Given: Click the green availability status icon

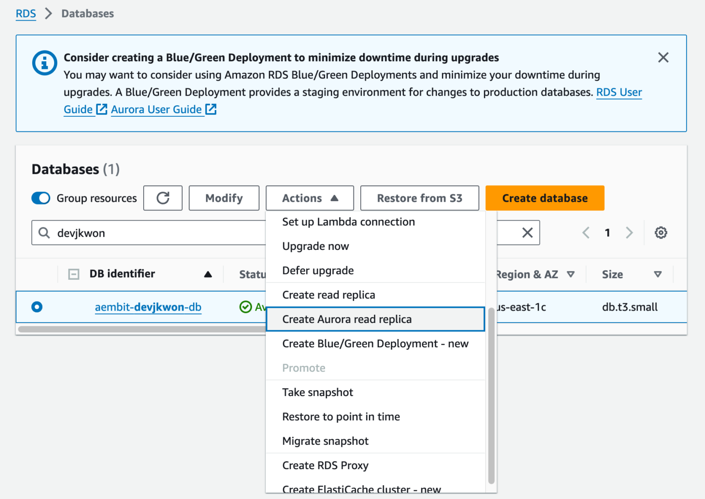Looking at the screenshot, I should (x=246, y=307).
